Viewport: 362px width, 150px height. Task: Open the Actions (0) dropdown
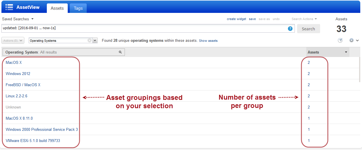tap(13, 41)
